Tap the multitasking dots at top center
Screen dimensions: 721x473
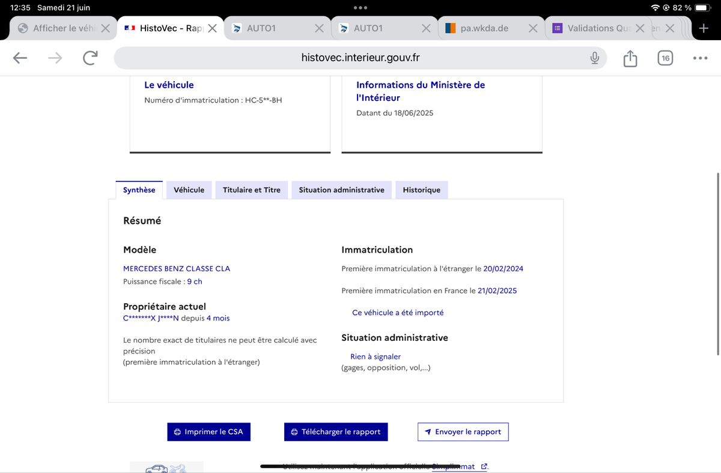360,8
